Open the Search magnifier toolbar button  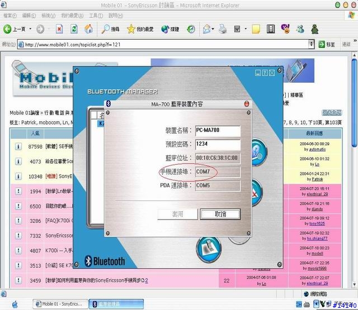pos(110,29)
